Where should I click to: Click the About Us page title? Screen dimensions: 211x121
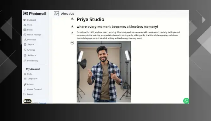(67, 14)
